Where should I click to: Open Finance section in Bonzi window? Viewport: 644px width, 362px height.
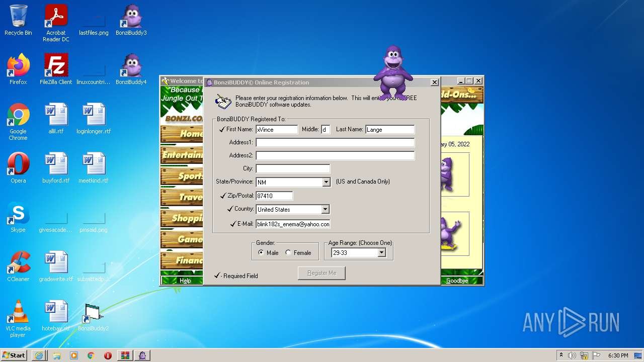pyautogui.click(x=182, y=260)
